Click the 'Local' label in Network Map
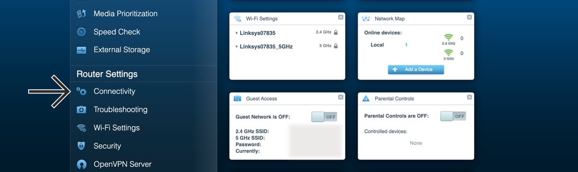Image resolution: width=578 pixels, height=172 pixels. pos(377,45)
